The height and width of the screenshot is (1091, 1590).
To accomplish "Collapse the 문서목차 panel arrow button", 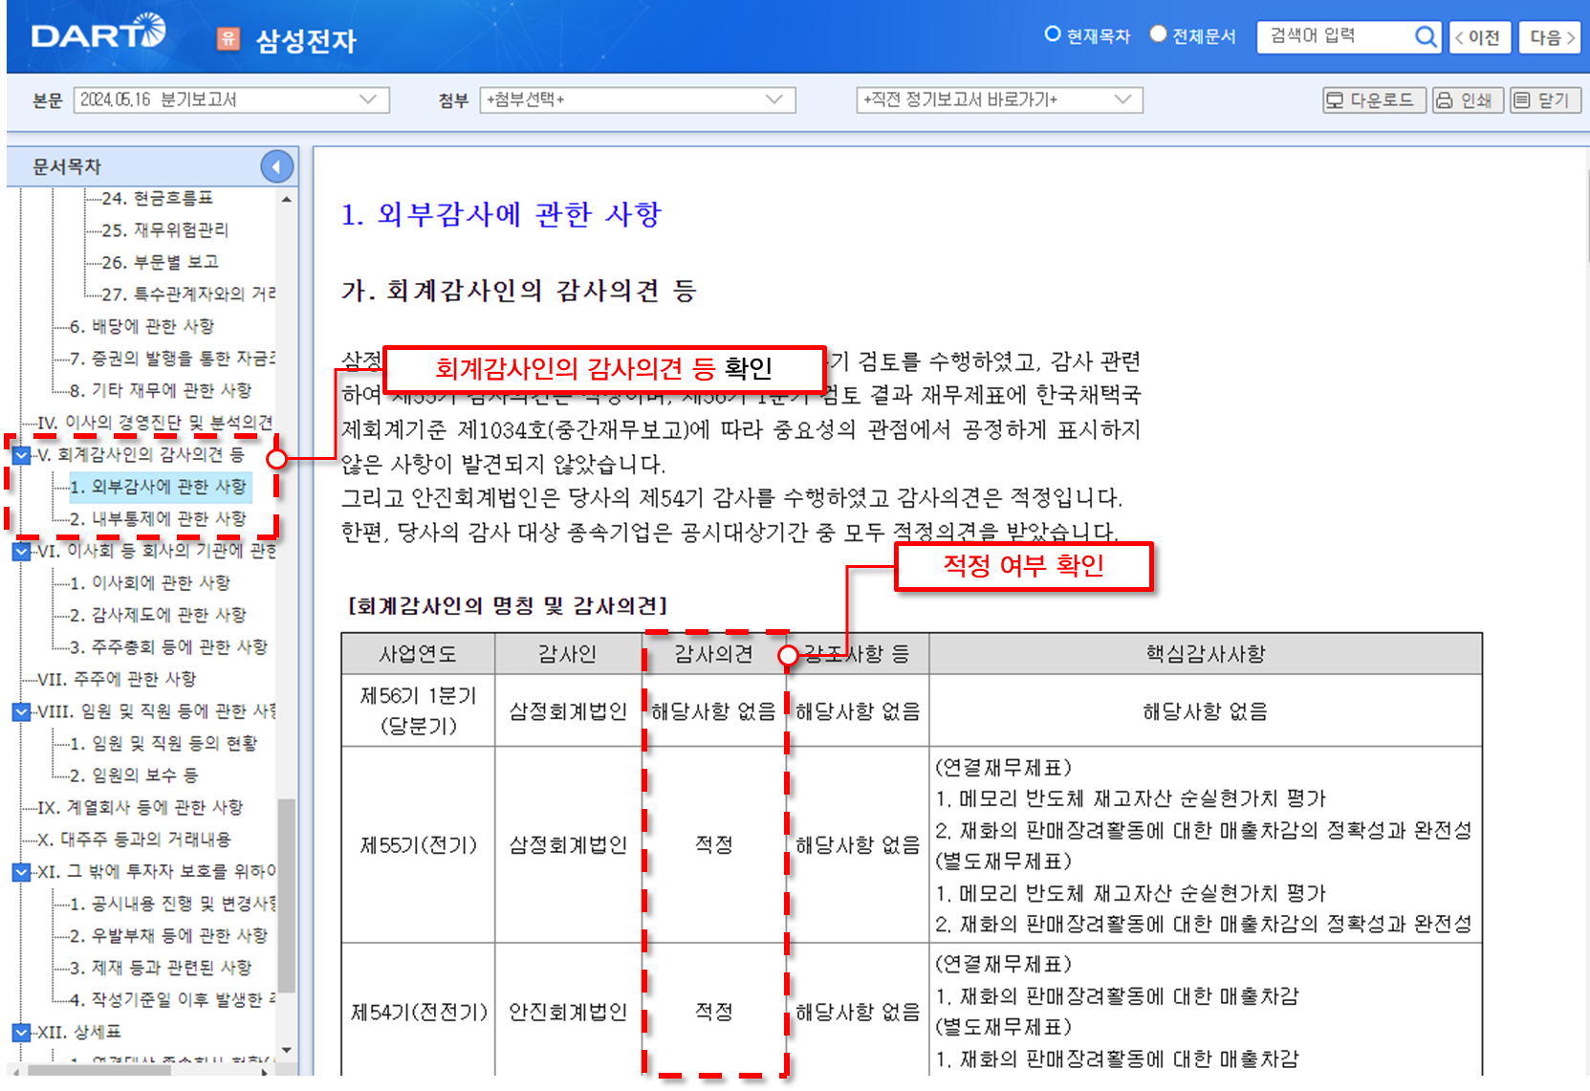I will (277, 167).
